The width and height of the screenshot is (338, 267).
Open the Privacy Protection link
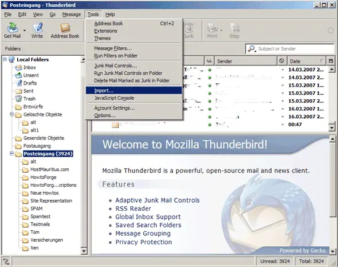144,242
